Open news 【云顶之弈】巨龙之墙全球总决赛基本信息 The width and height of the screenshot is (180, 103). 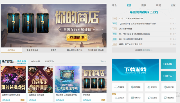[x=138, y=24]
